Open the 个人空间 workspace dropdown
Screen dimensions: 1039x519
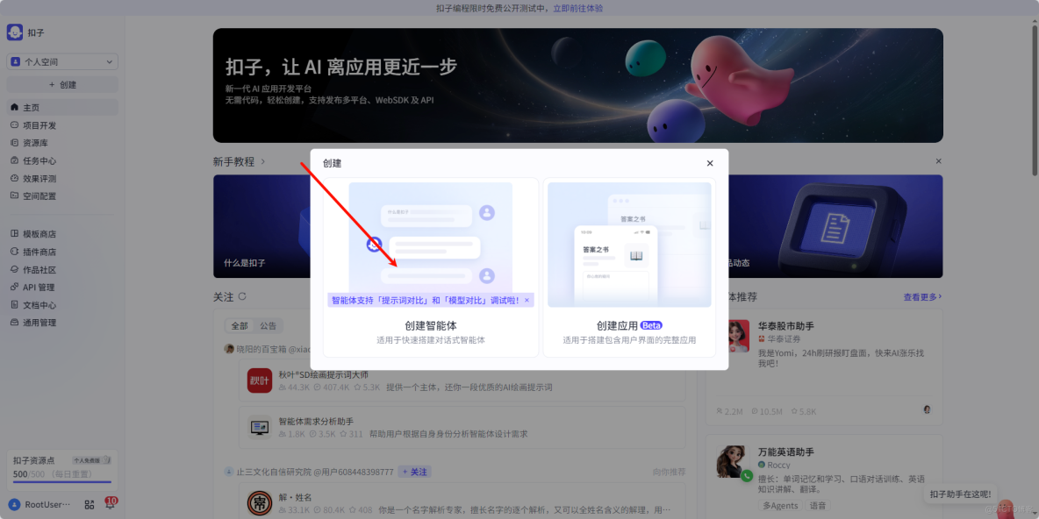[x=61, y=61]
